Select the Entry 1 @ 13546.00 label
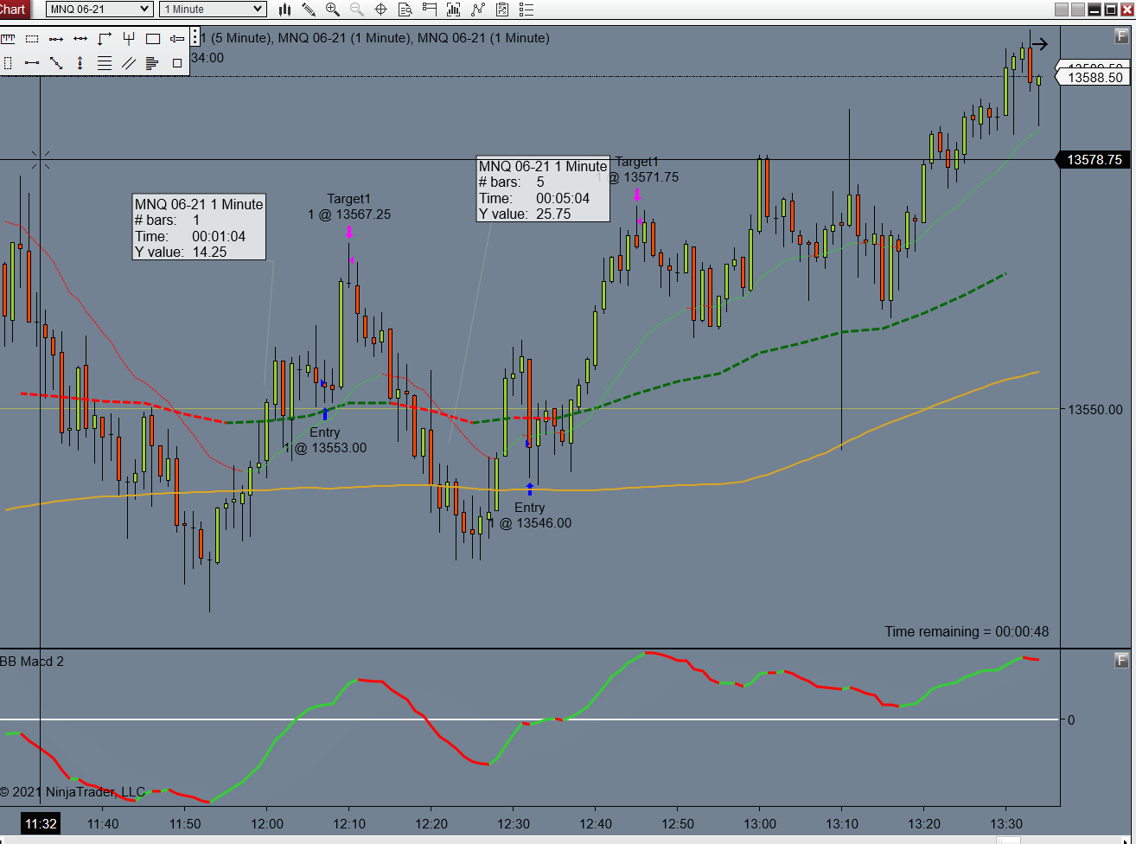 click(x=530, y=515)
